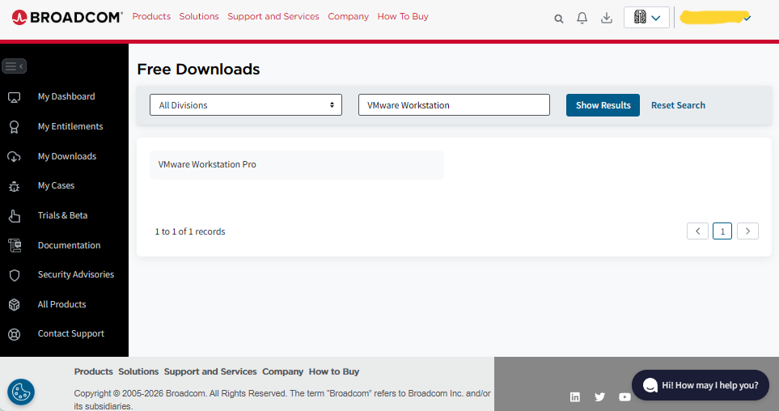Open the Company top menu

(x=349, y=16)
